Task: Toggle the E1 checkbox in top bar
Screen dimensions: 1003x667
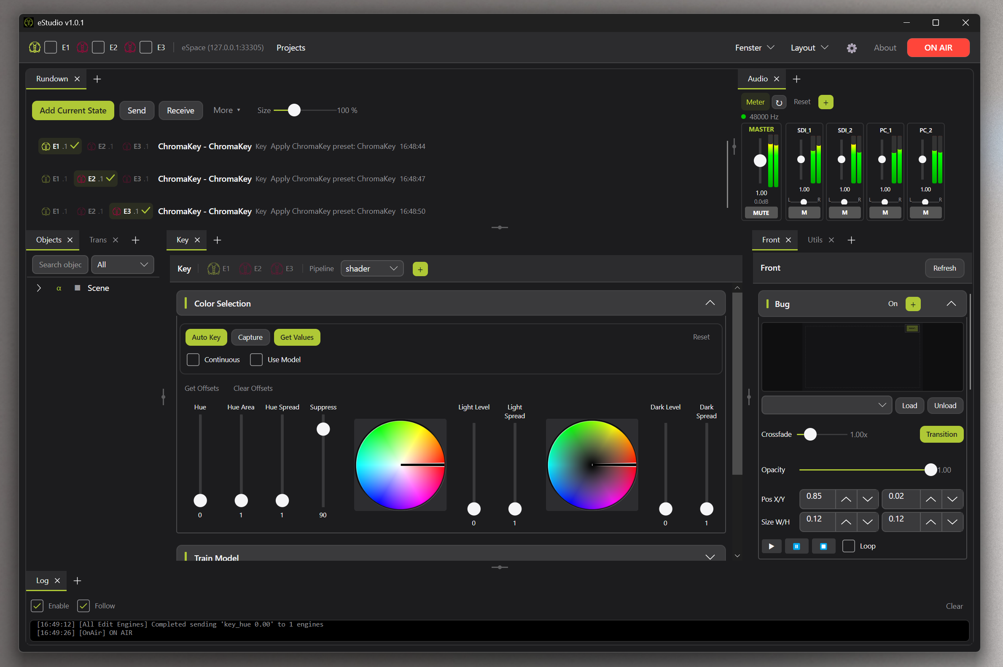Action: pyautogui.click(x=51, y=47)
